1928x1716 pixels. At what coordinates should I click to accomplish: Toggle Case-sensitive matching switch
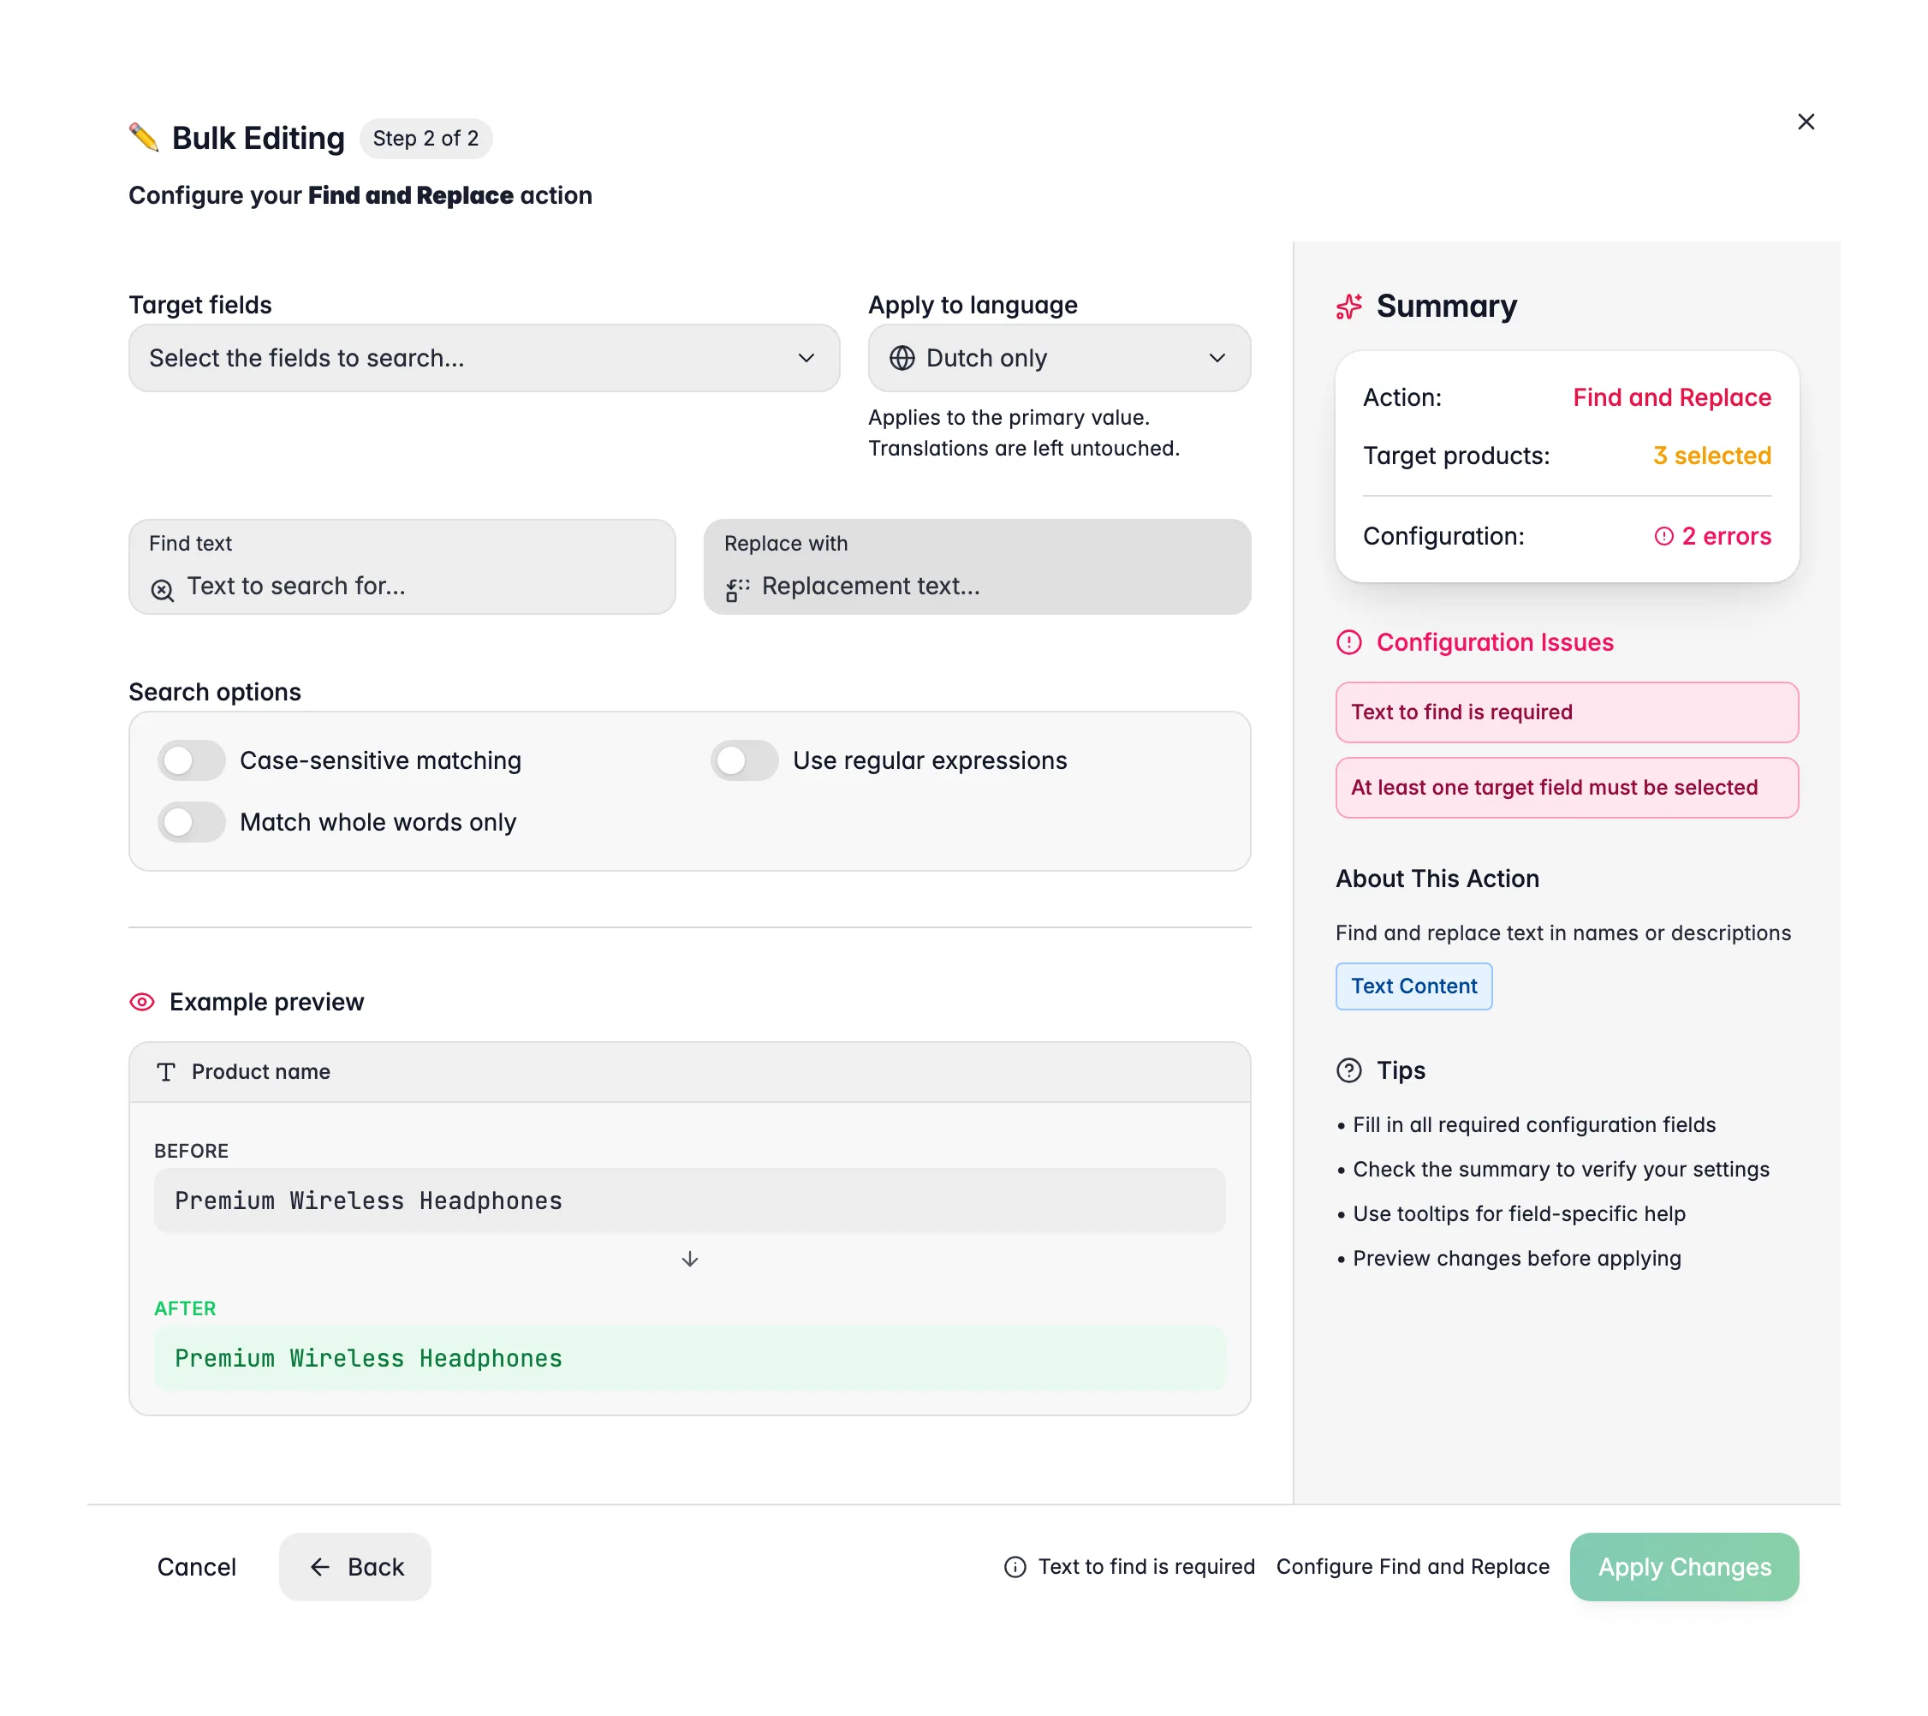(x=192, y=760)
